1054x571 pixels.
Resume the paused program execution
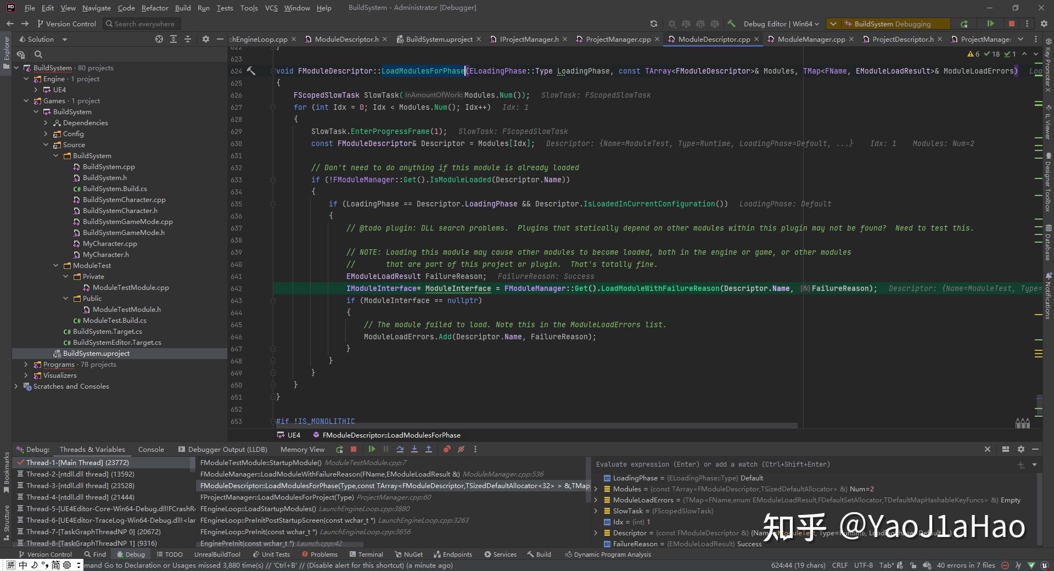click(372, 449)
